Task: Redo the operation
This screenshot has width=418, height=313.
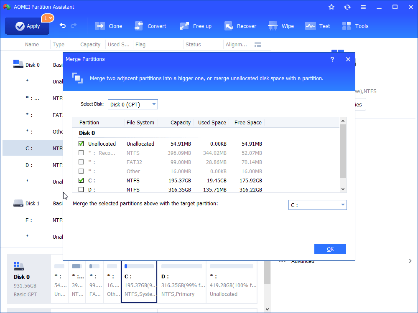Action: pos(74,25)
